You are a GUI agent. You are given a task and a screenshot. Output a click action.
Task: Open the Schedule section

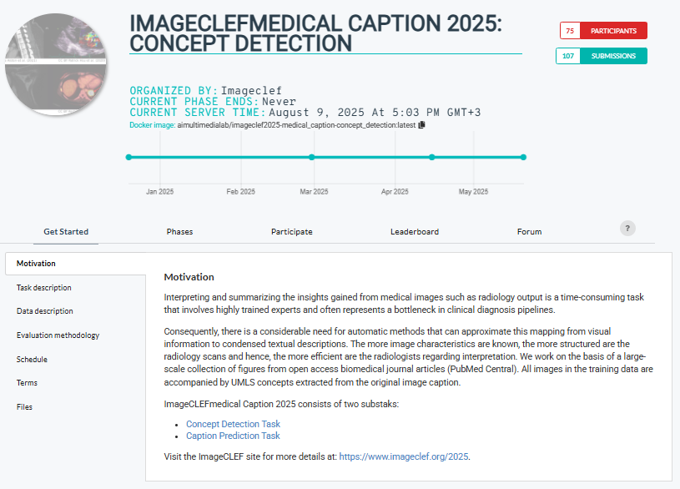point(32,360)
